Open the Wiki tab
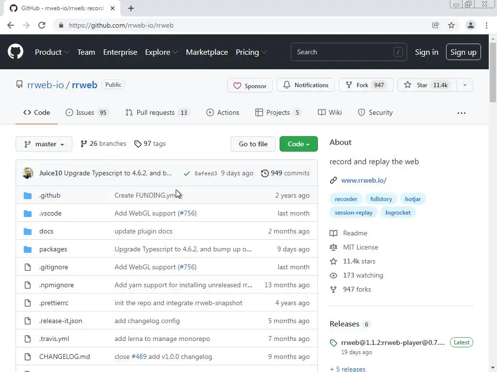 (330, 112)
